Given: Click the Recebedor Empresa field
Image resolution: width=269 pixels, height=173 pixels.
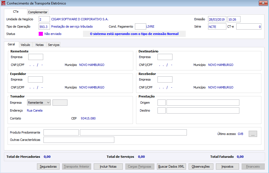Looking at the screenshot, I should click(165, 79).
